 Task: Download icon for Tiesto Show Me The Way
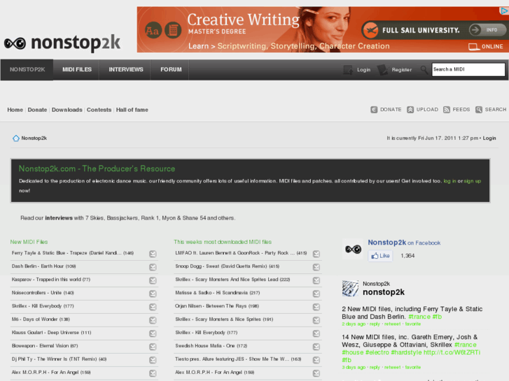[x=316, y=360]
